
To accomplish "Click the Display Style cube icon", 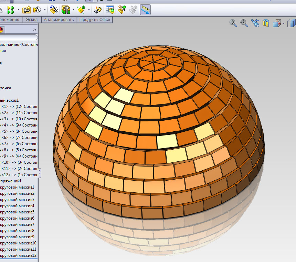I will 291,23.
